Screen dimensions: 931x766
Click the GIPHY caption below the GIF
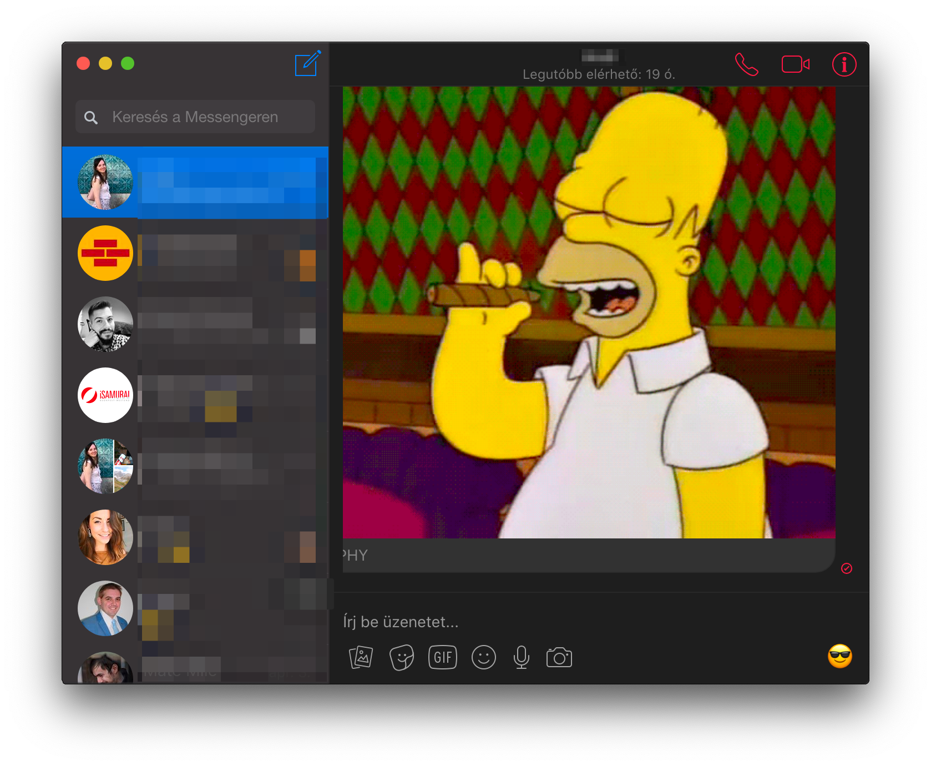pyautogui.click(x=355, y=556)
